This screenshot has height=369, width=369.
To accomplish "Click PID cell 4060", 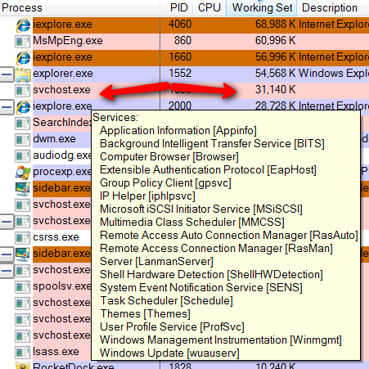I will [x=180, y=25].
